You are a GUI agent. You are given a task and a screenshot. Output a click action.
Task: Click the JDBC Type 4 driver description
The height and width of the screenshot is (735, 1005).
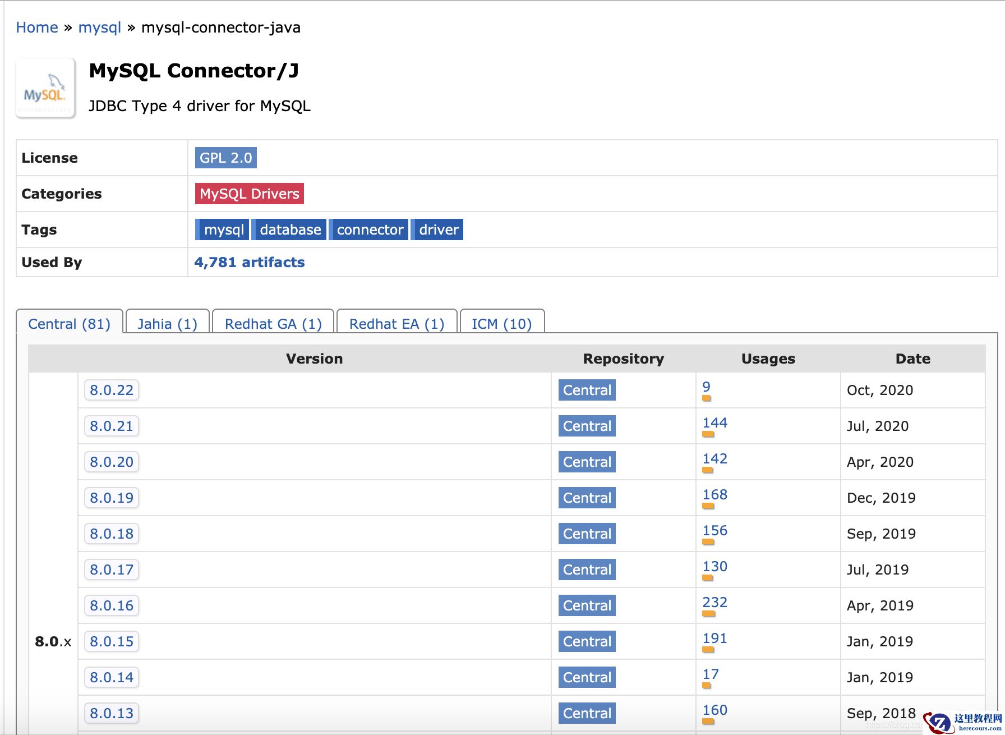pos(200,106)
